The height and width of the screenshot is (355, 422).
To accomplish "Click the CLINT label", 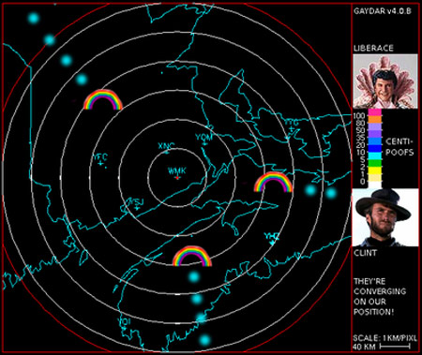I will (365, 253).
